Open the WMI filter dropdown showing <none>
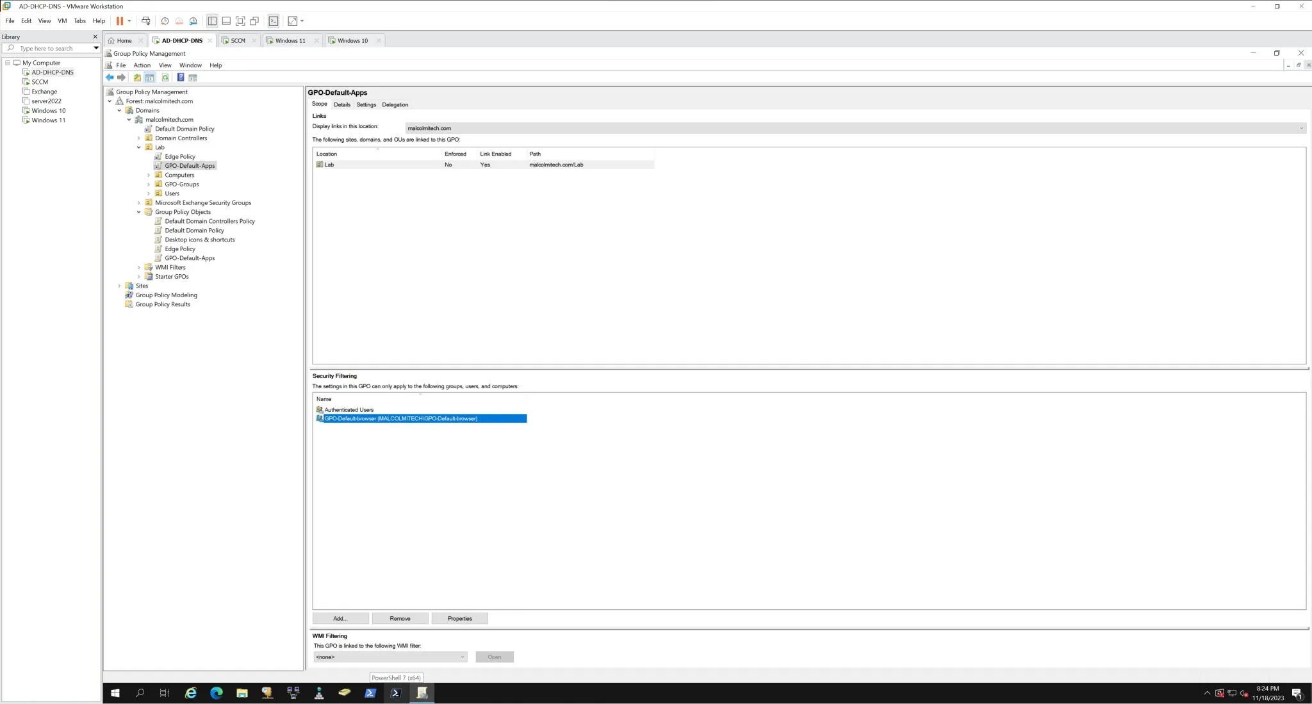 click(463, 657)
